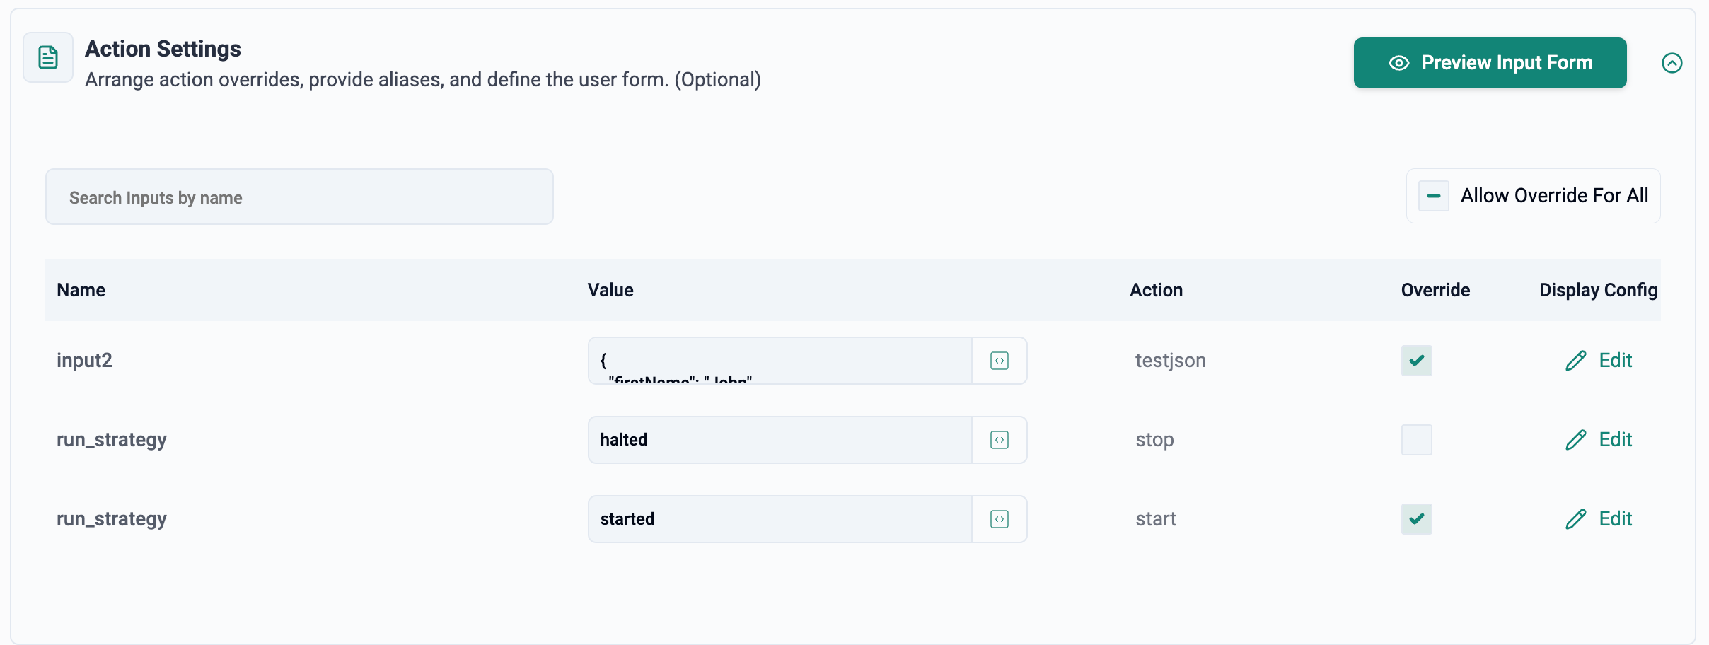Click the pencil Edit icon for start action
Image resolution: width=1709 pixels, height=645 pixels.
tap(1576, 519)
